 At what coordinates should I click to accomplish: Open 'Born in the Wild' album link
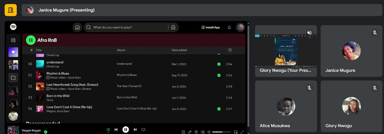127,98
